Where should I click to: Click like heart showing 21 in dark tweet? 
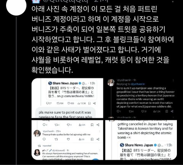point(144,112)
